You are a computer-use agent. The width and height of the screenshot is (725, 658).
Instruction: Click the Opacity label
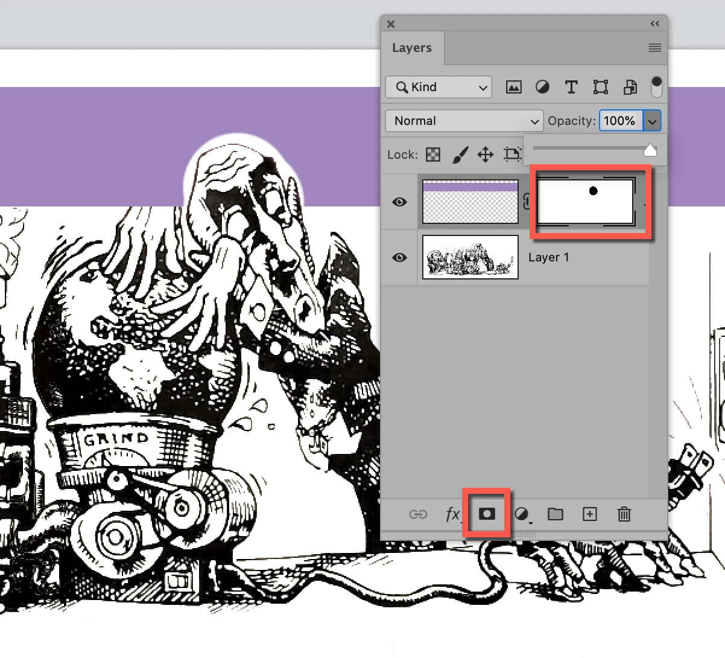click(572, 121)
